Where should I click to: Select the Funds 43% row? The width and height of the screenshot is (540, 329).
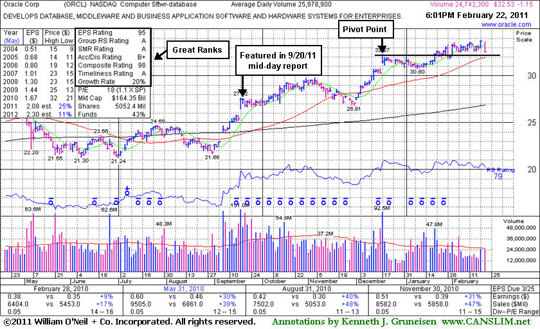coord(112,114)
